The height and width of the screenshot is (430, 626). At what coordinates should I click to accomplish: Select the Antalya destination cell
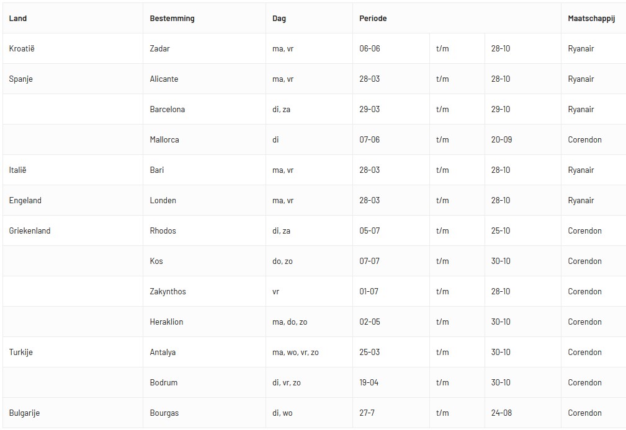click(x=204, y=352)
